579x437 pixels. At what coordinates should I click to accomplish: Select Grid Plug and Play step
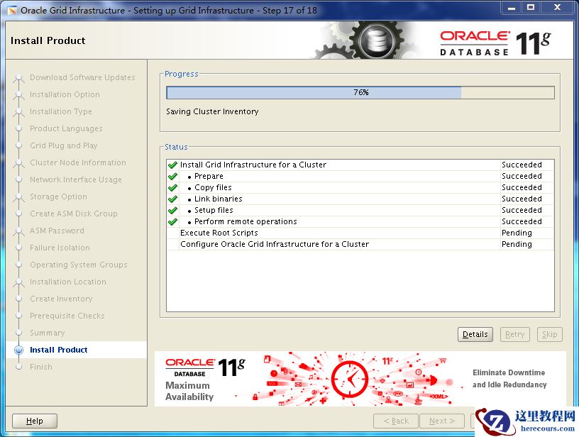pos(64,145)
